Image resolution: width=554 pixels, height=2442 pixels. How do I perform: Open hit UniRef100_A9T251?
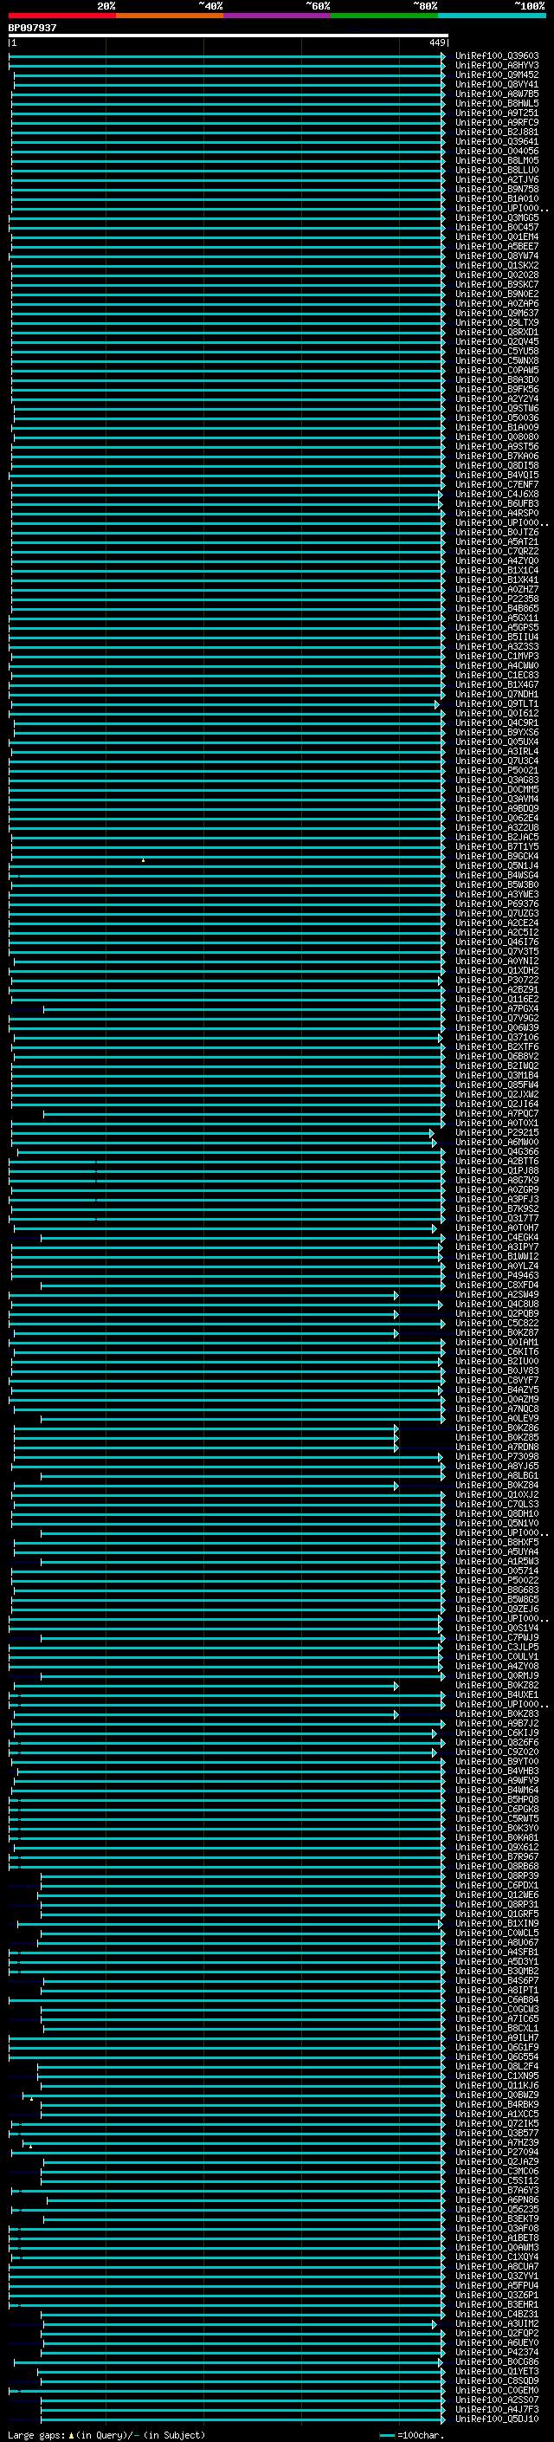(x=497, y=113)
